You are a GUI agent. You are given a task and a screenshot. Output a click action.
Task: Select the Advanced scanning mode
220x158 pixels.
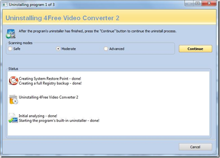coord(106,49)
